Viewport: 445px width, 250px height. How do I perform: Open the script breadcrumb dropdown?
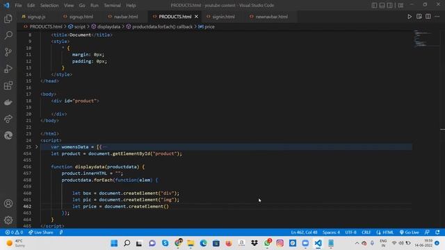tap(79, 26)
